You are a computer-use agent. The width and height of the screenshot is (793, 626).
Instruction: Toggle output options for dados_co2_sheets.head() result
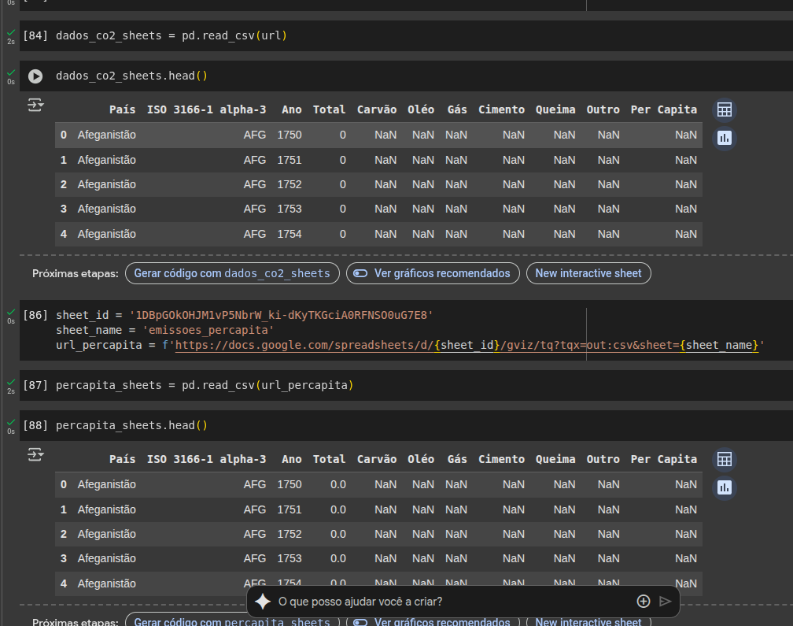(35, 105)
